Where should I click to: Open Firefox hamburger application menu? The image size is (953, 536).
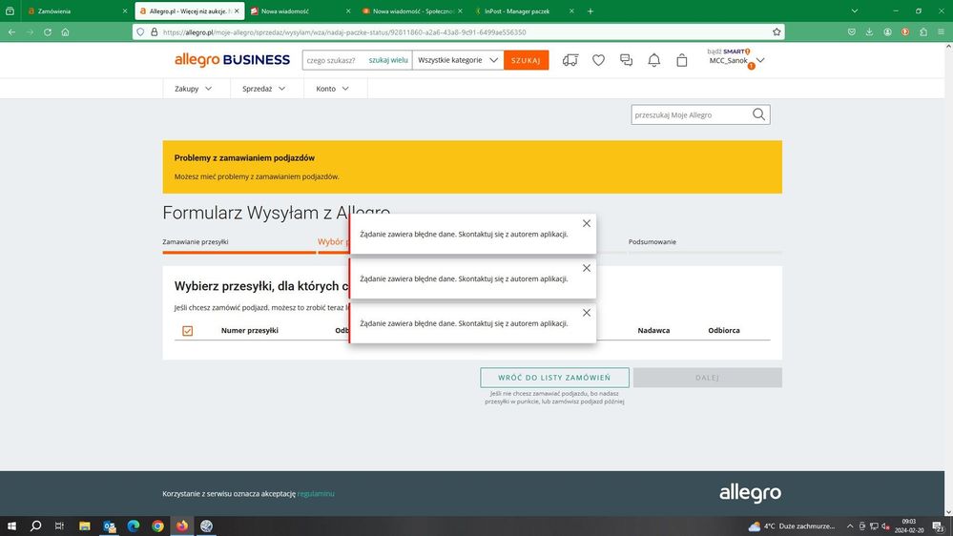[941, 31]
